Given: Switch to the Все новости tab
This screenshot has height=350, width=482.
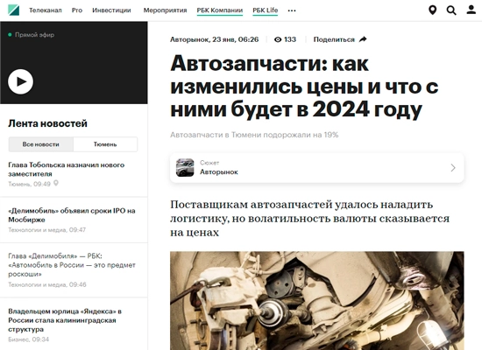Looking at the screenshot, I should pyautogui.click(x=41, y=144).
